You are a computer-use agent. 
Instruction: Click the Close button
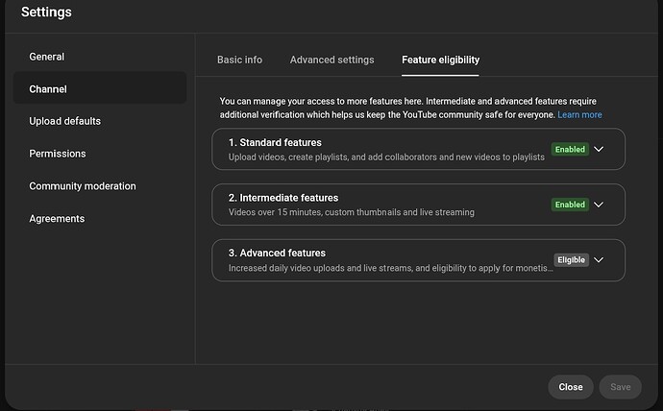coord(571,387)
